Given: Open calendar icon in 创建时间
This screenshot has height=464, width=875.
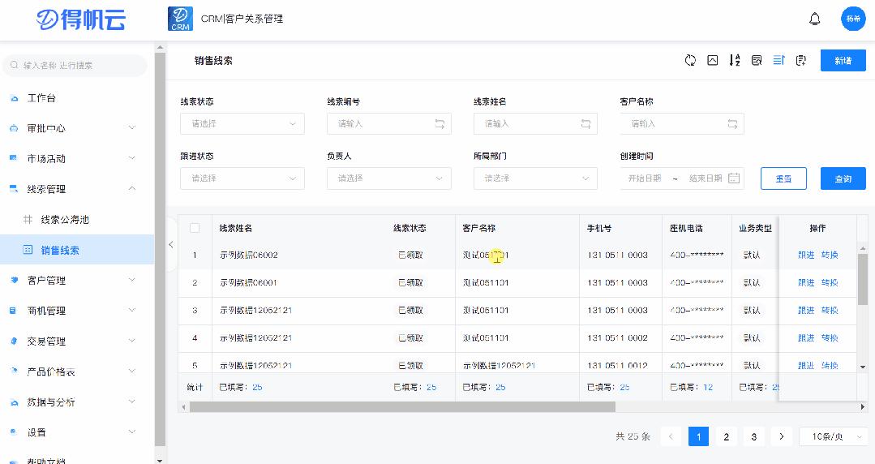Looking at the screenshot, I should (734, 178).
